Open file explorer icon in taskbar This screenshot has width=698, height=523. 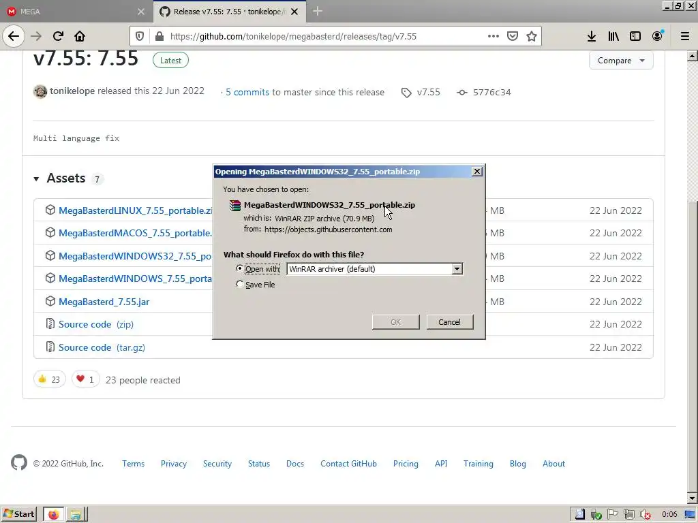(75, 515)
